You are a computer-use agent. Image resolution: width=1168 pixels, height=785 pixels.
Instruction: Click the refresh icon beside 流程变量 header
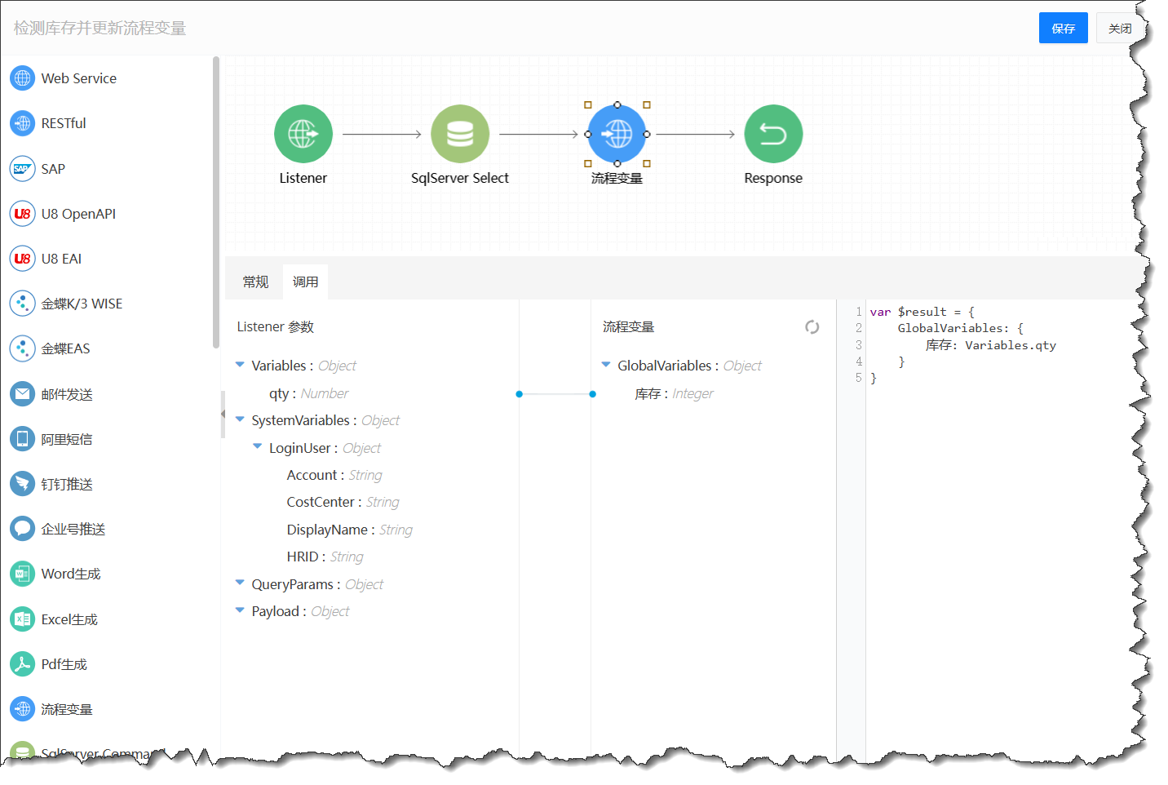[812, 327]
